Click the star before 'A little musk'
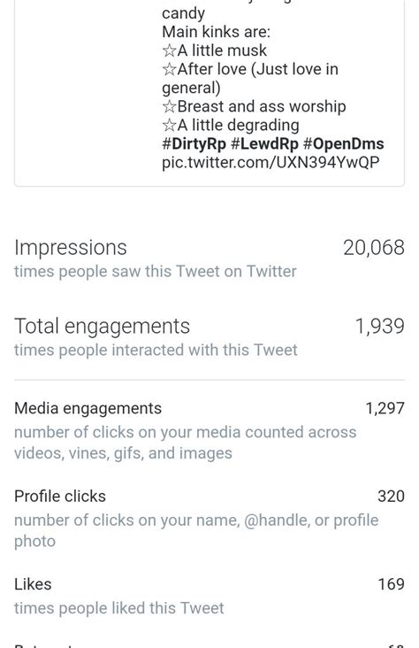 [169, 50]
